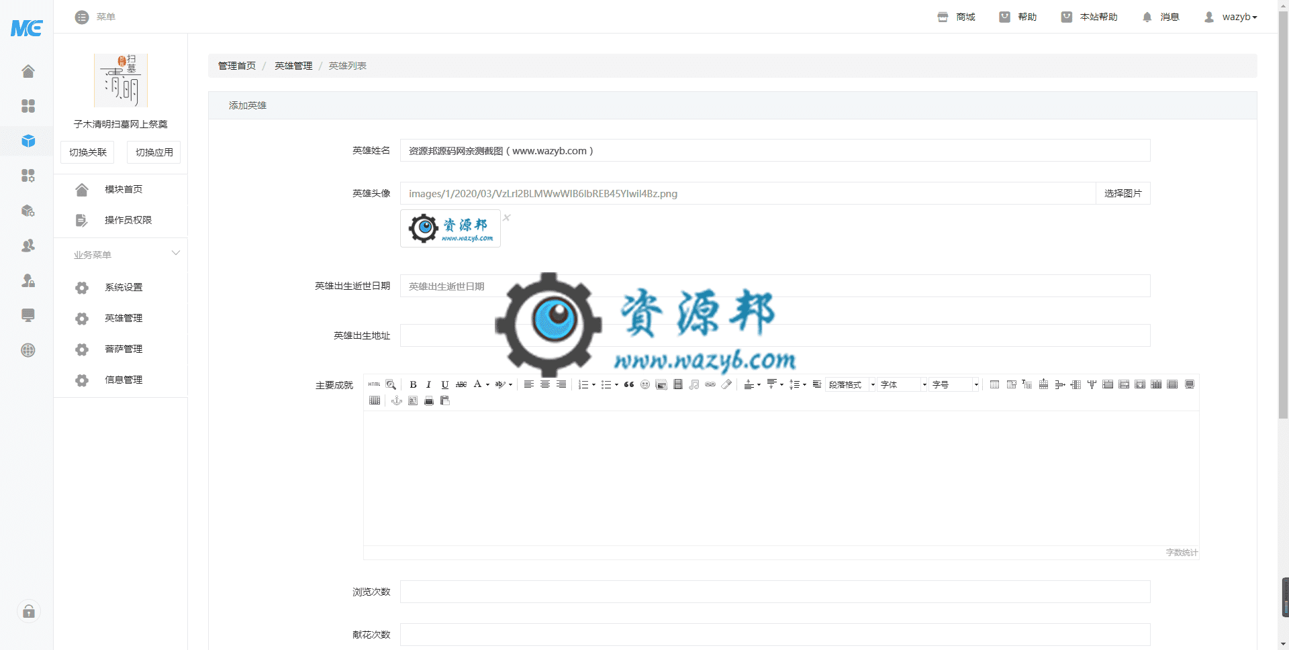Open 系统设置 menu item
The height and width of the screenshot is (650, 1289).
pos(121,287)
